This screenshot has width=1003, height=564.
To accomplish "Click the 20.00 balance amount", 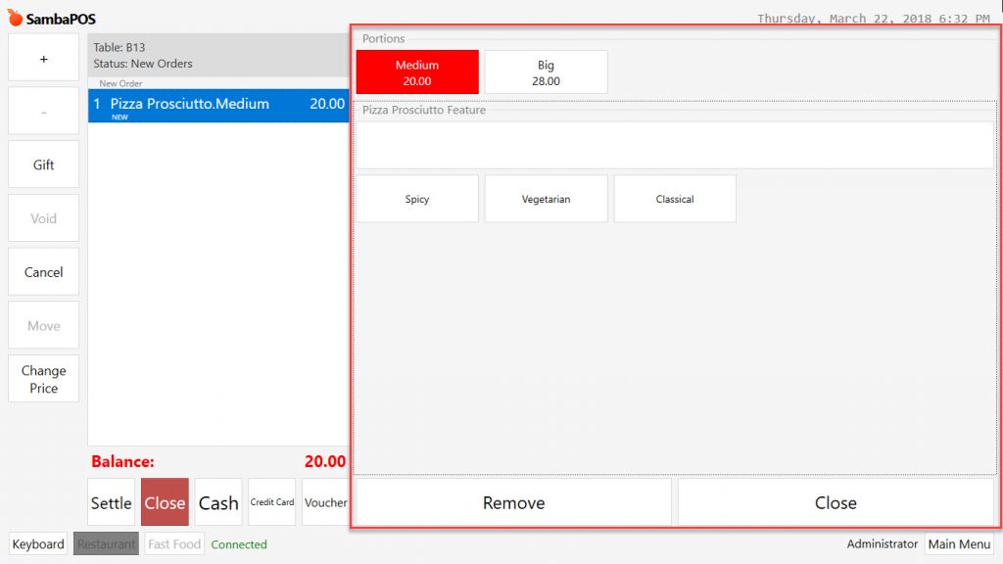I will [325, 461].
